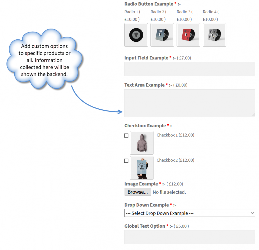Tick the Checkbox 1 box
This screenshot has height=250, width=259.
pyautogui.click(x=126, y=136)
